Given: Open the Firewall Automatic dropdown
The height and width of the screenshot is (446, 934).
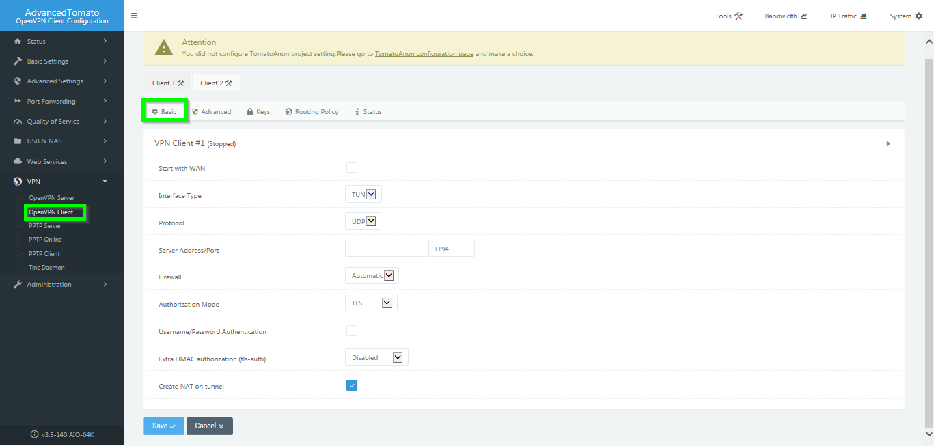Looking at the screenshot, I should (372, 276).
